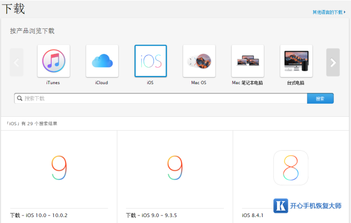
Task: Open 下载 - iOS 10.0 - 10.0.2 link
Action: [x=39, y=215]
